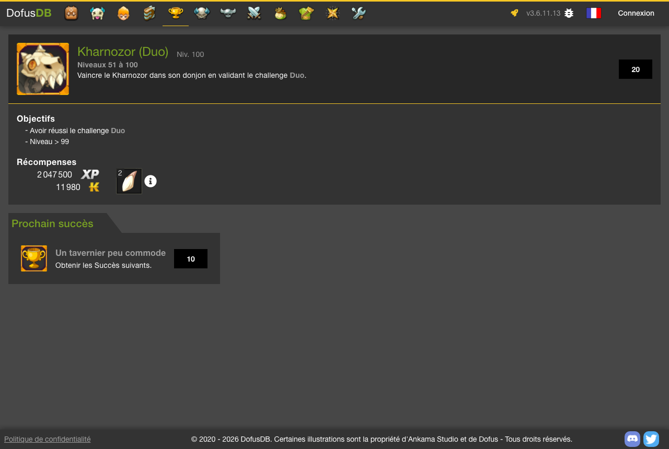Screen dimensions: 669x449
Task: Click the gold star burst icon
Action: point(332,13)
